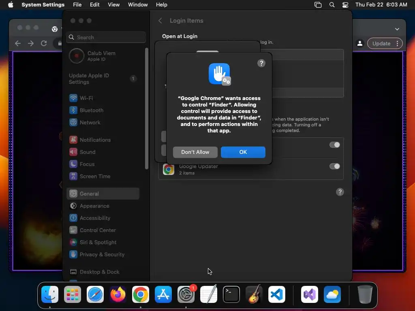Select Appearance in the settings sidebar

pos(103,206)
